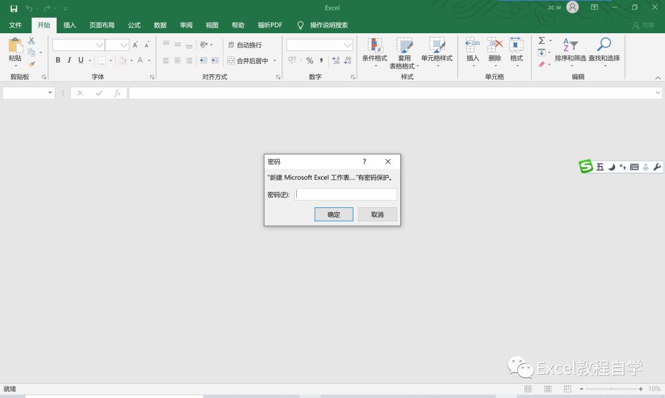Open Sort and Filter (排序和筛选)
The image size is (665, 398).
(570, 51)
